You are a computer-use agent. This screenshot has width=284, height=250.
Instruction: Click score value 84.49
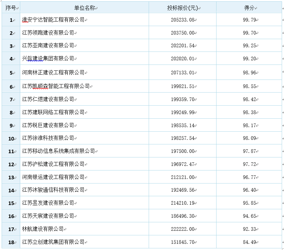249,242
